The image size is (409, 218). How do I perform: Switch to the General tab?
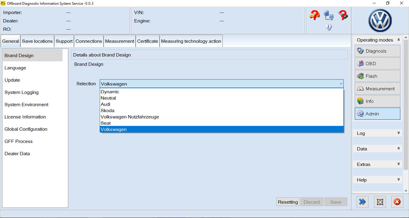pos(10,41)
